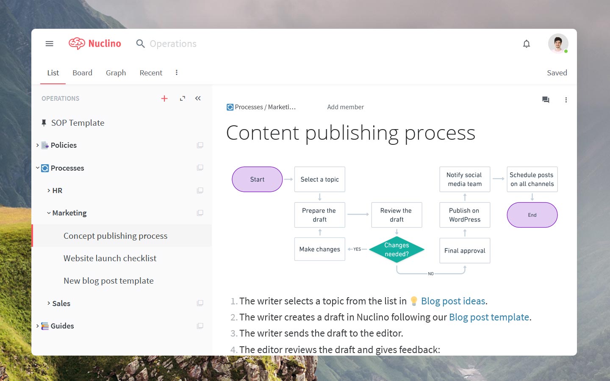Click the Add member button
The height and width of the screenshot is (381, 610).
pyautogui.click(x=345, y=107)
